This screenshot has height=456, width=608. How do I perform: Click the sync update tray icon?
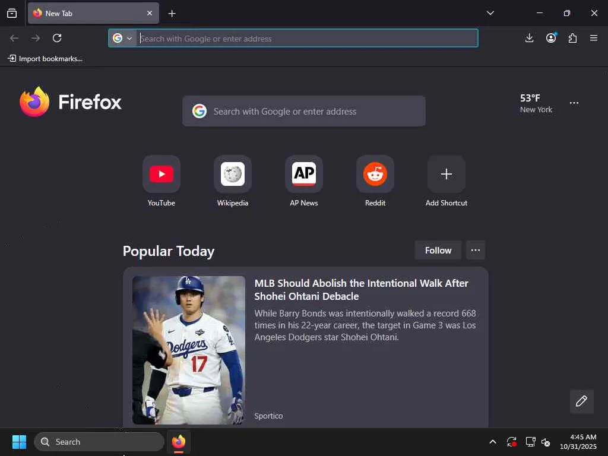click(511, 442)
